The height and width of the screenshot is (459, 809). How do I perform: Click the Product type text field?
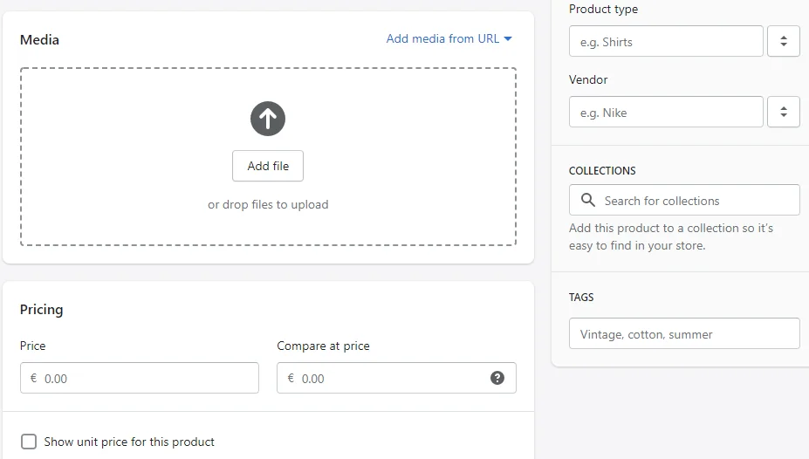(666, 41)
